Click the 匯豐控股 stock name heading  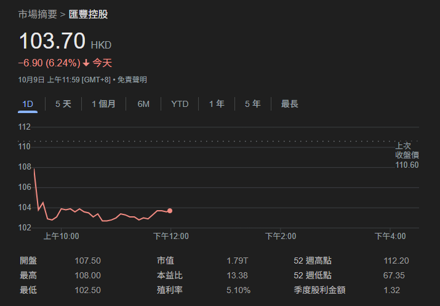click(x=88, y=14)
